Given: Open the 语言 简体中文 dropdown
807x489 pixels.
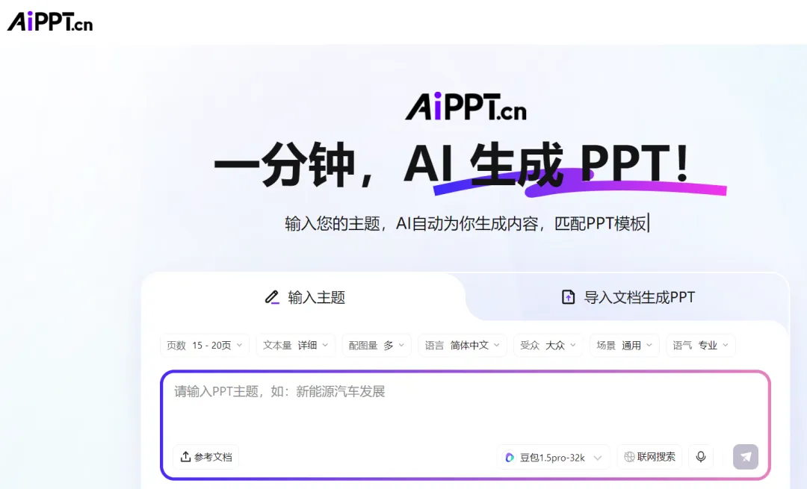Looking at the screenshot, I should (x=463, y=345).
